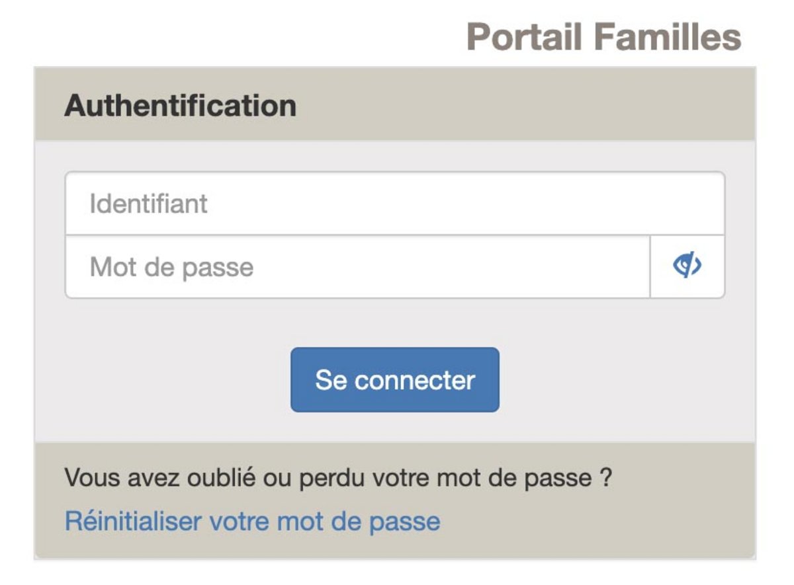Click the crossed-out eye icon
This screenshot has width=794, height=585.
(x=687, y=266)
